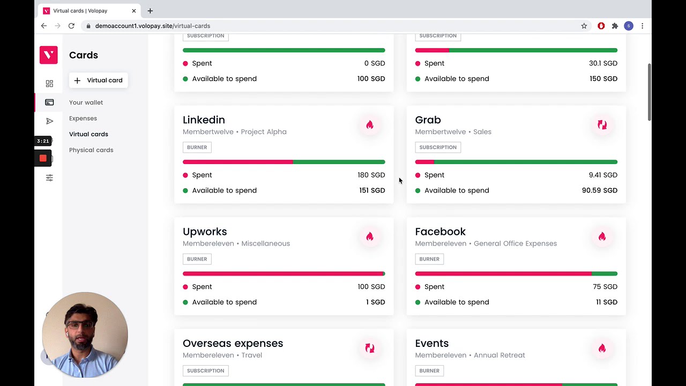This screenshot has height=386, width=686.
Task: Open 'Physical cards' in the Cards menu
Action: [x=91, y=150]
